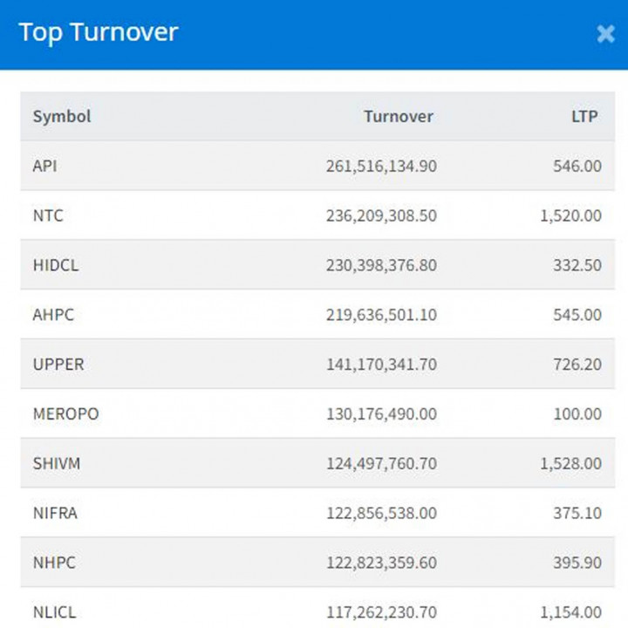Open the API symbol row
Image resolution: width=628 pixels, height=628 pixels.
point(44,166)
